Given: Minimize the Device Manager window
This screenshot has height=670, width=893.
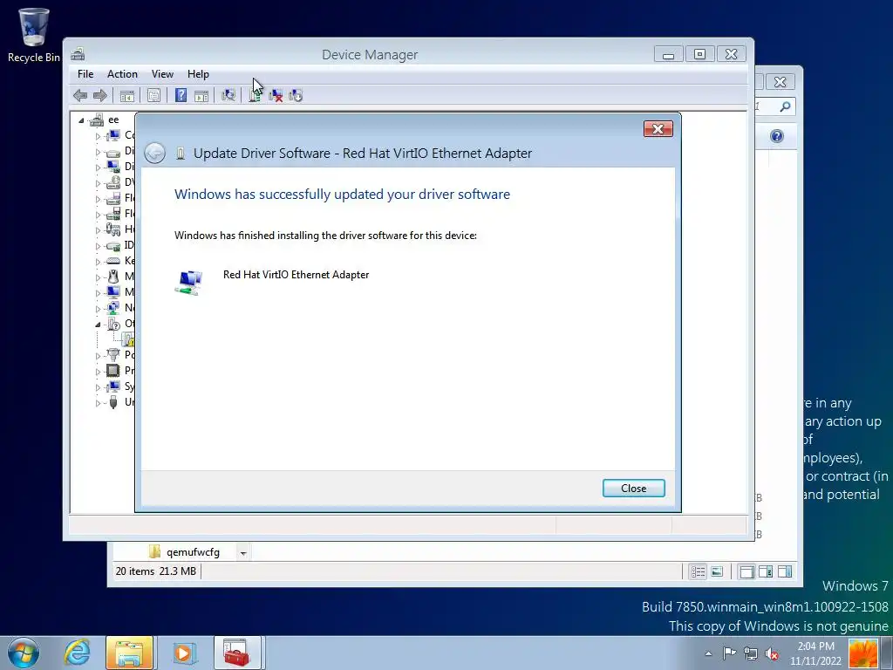Looking at the screenshot, I should tap(669, 55).
